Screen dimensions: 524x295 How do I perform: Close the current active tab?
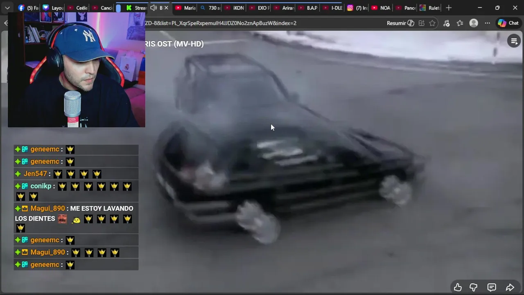(x=166, y=8)
